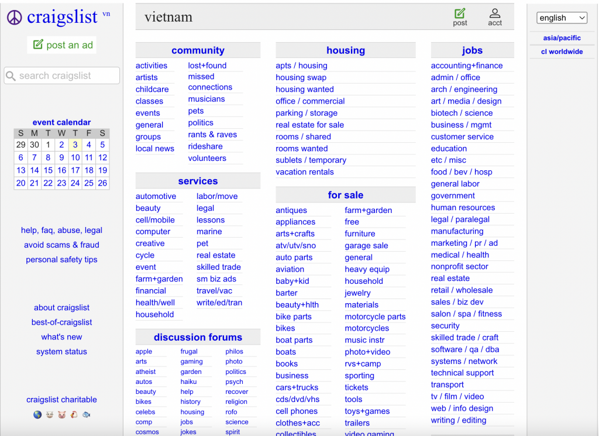Viewport: 599px width, 436px height.
Task: Select day 3 highlighted on event calendar
Action: [x=75, y=145]
